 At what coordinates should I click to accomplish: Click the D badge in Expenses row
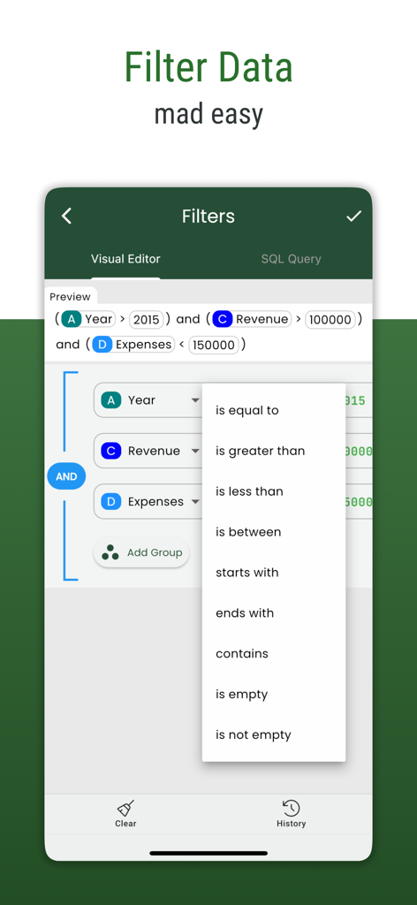tap(110, 502)
